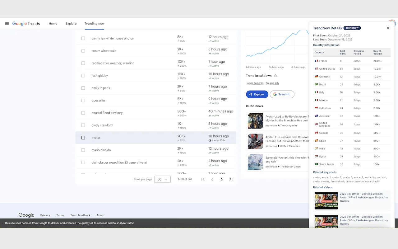The image size is (398, 249).
Task: Click the blue Explore button
Action: [257, 94]
